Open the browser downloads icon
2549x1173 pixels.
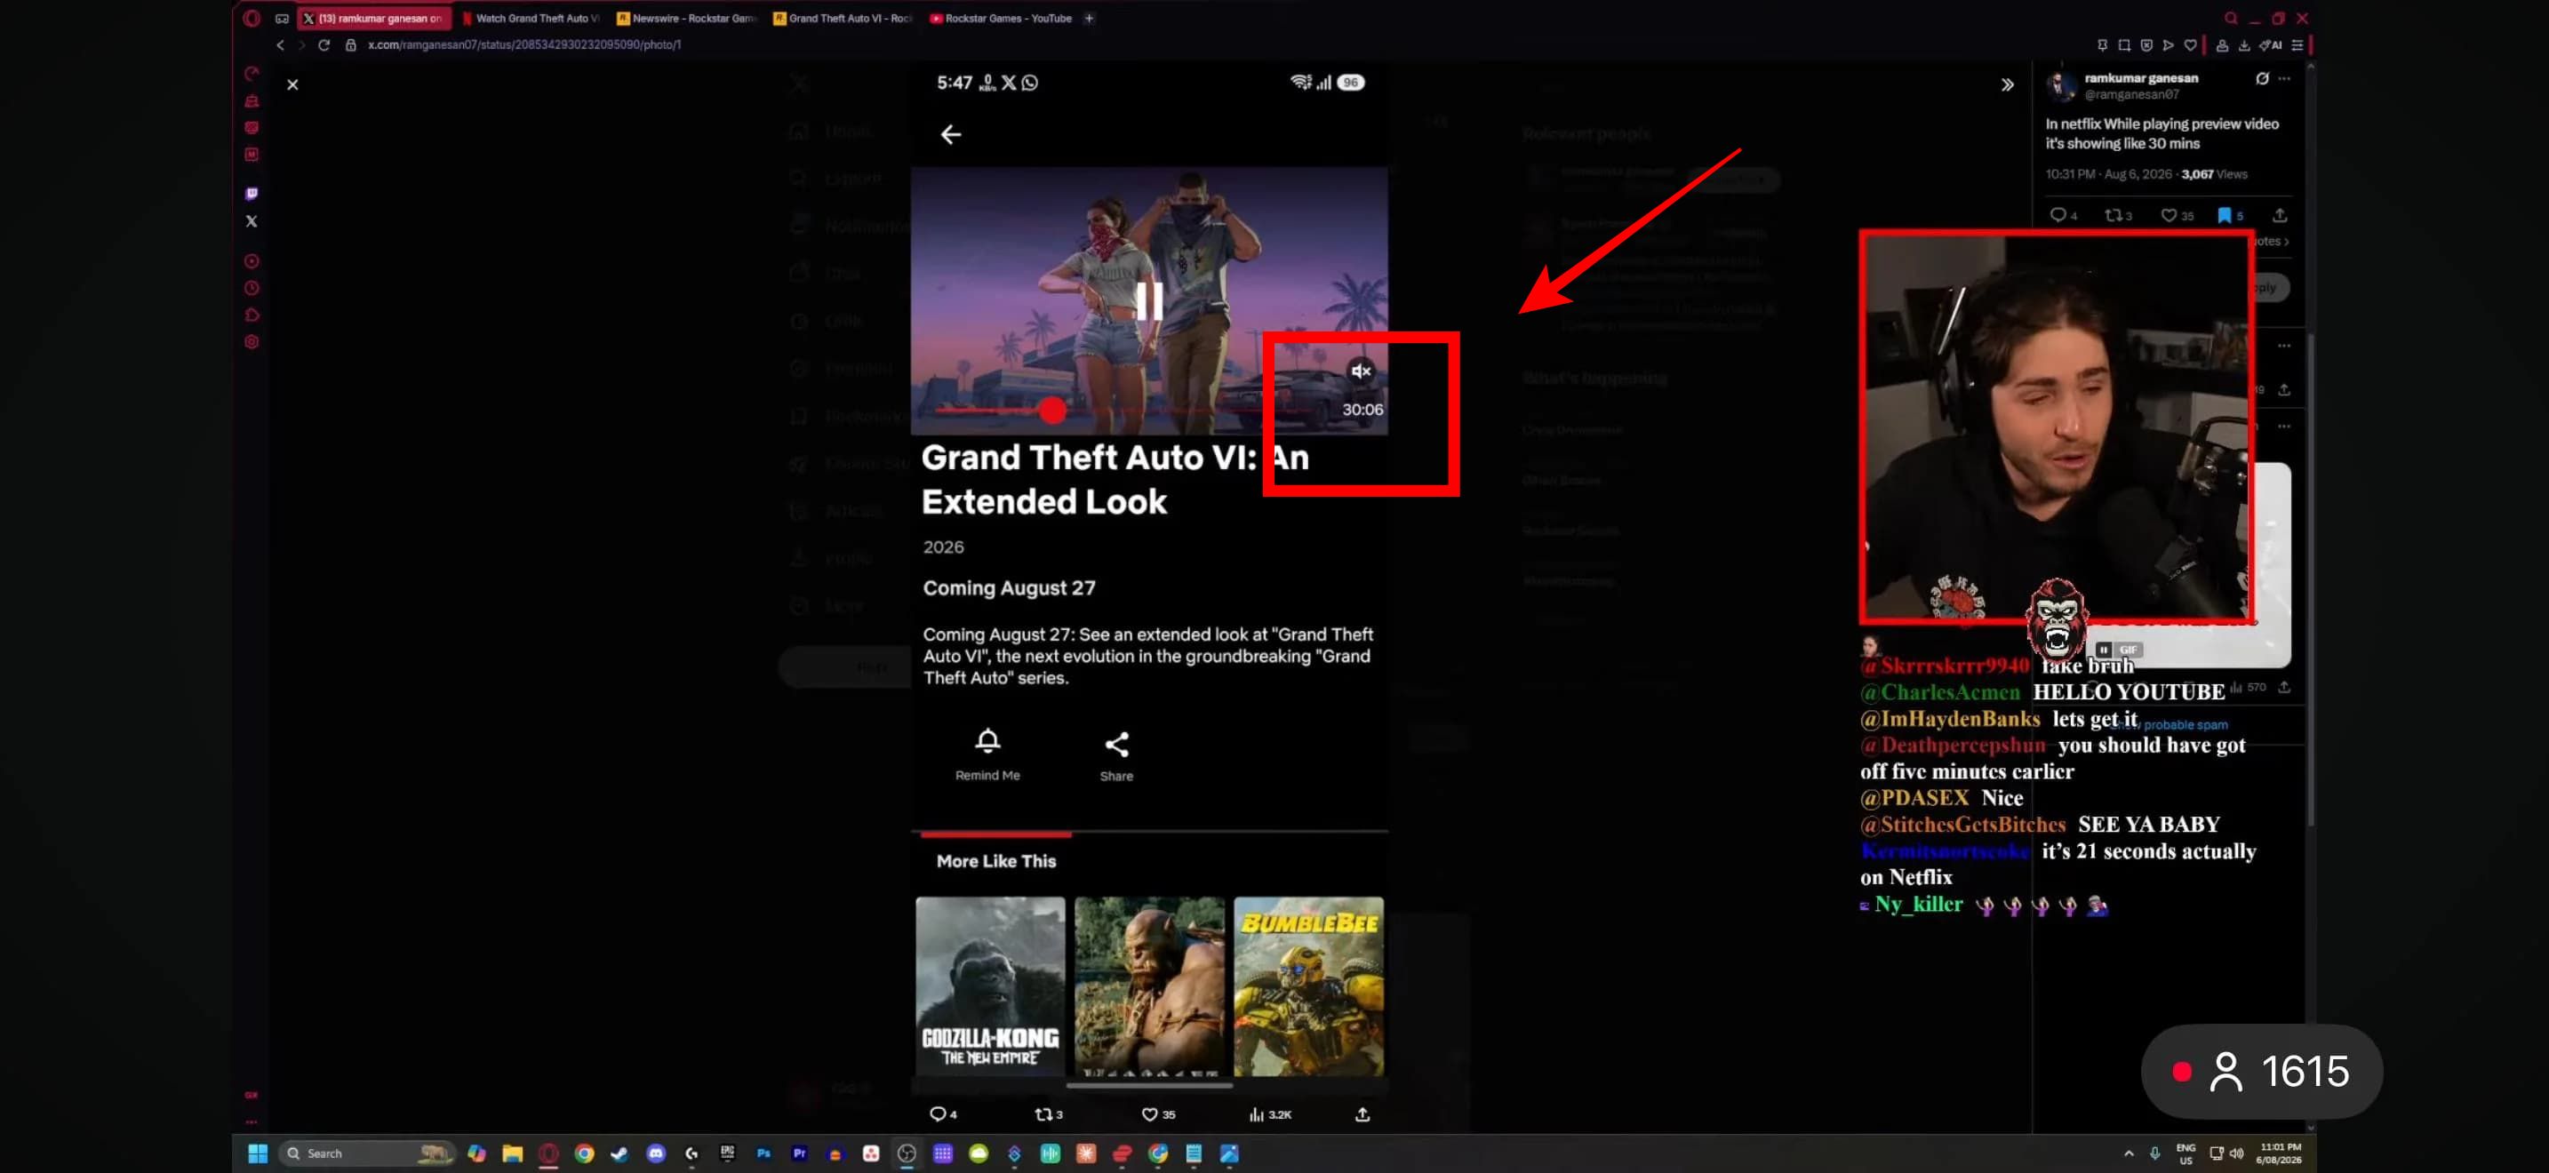click(x=2243, y=44)
